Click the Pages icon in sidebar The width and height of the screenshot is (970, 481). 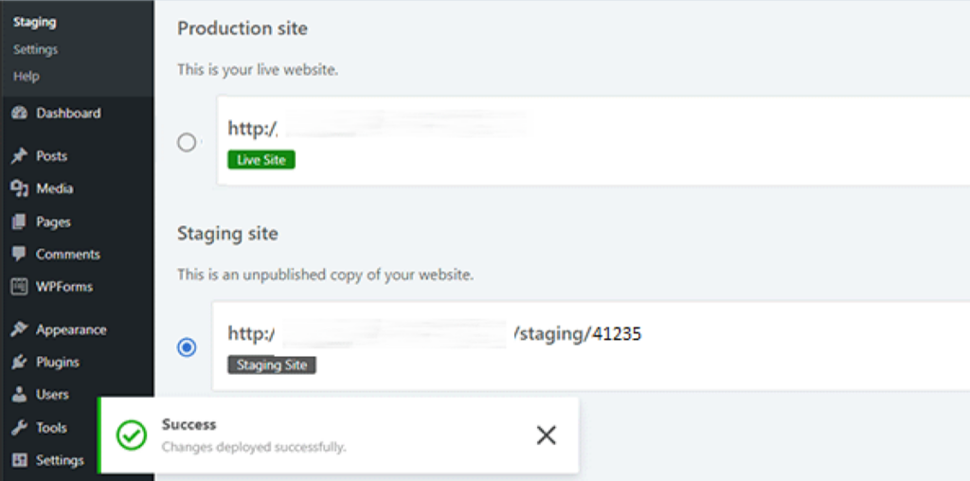(19, 223)
